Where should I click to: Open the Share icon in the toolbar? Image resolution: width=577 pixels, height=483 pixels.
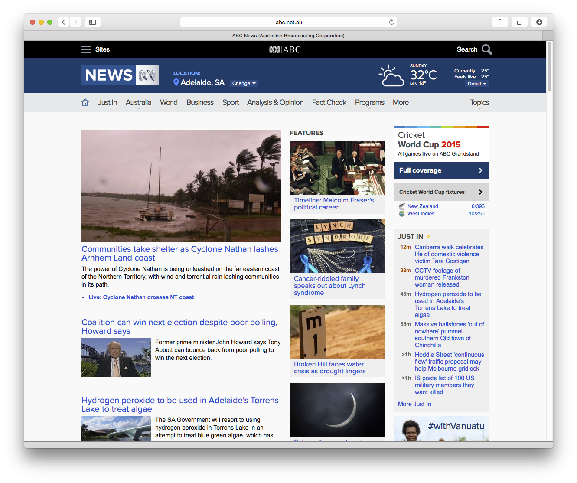click(500, 22)
